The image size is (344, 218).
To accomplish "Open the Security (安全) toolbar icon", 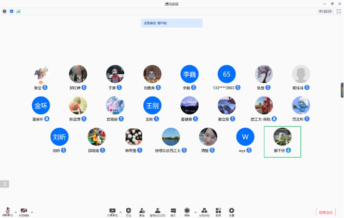I will coord(128,211).
